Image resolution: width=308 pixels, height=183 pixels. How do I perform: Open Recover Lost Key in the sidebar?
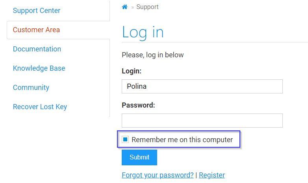pyautogui.click(x=40, y=107)
